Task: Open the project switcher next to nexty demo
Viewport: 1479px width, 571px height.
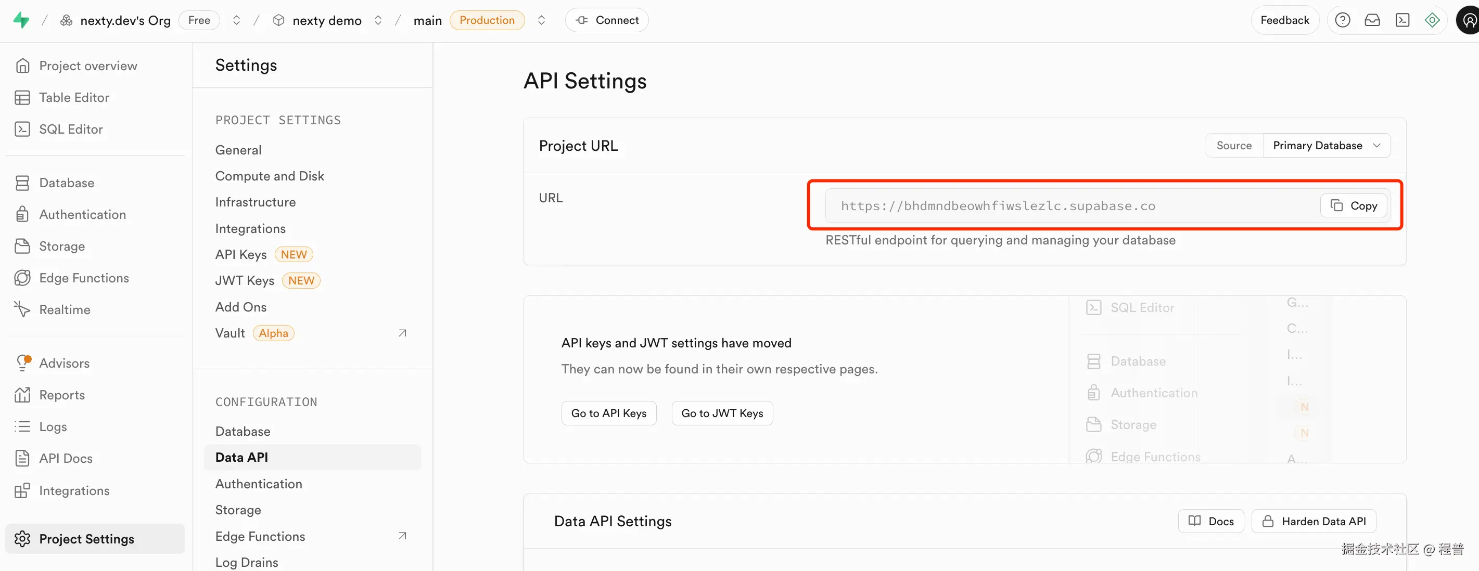Action: click(x=378, y=20)
